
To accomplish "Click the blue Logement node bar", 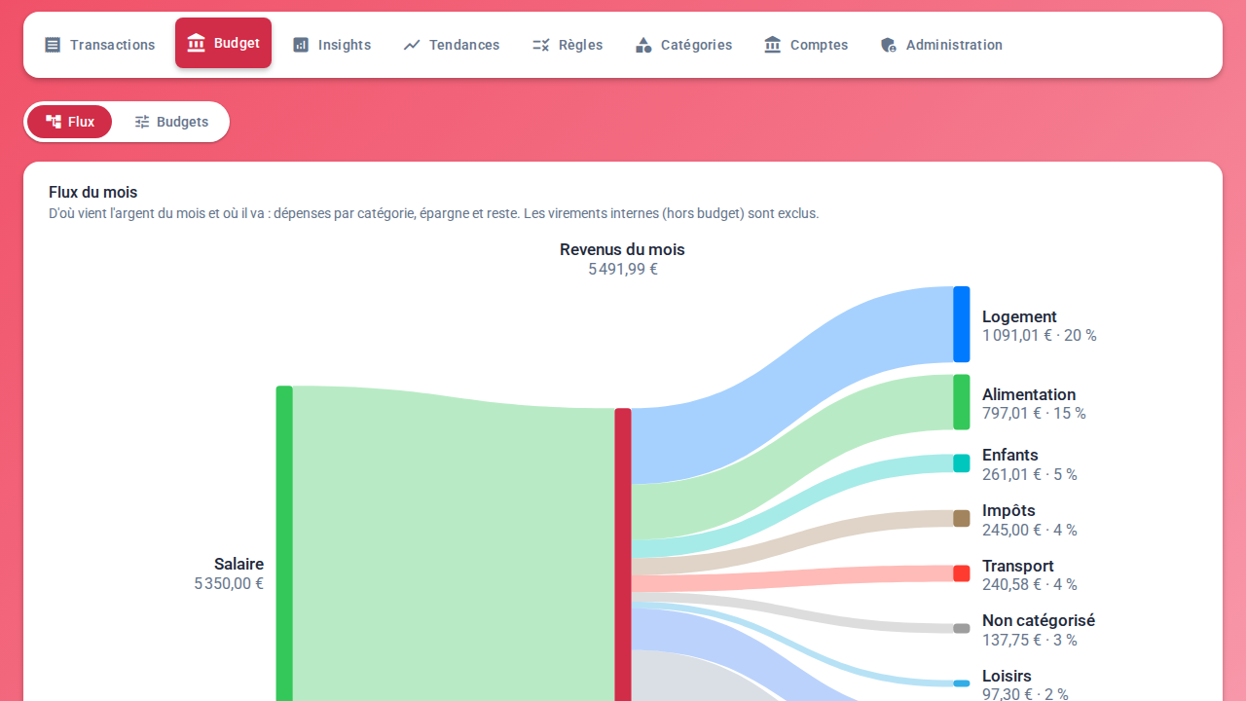I will (962, 324).
